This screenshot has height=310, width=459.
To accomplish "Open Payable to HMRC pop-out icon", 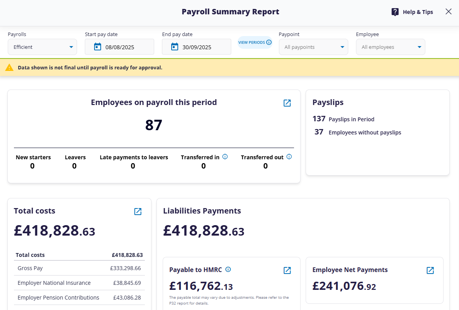I will 287,270.
